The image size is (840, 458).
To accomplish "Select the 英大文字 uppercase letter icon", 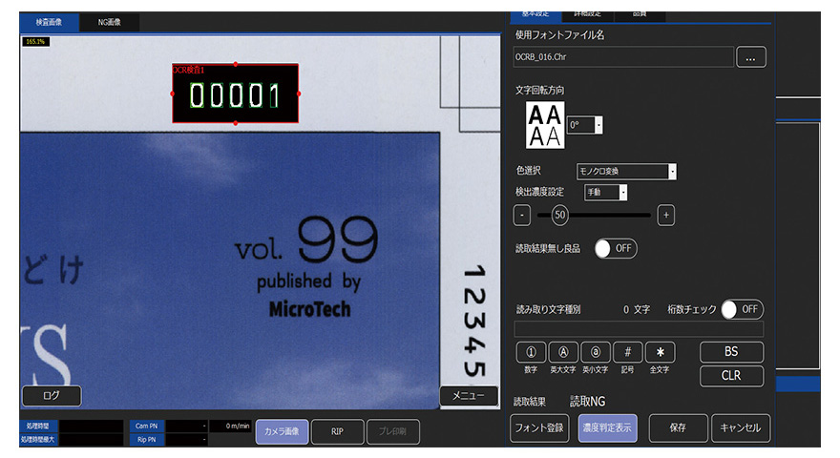I will 563,352.
